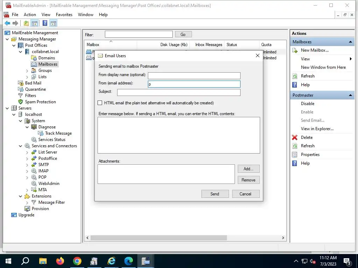Expand Lists tree node
Image resolution: width=358 pixels, height=268 pixels.
pyautogui.click(x=27, y=77)
